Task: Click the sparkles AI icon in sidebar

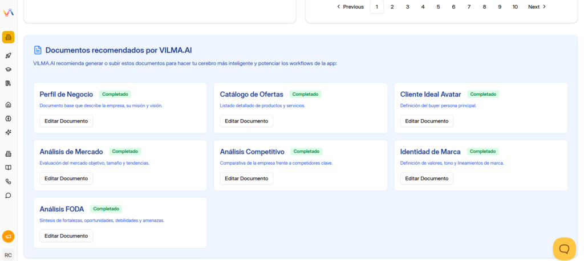Action: (x=8, y=132)
